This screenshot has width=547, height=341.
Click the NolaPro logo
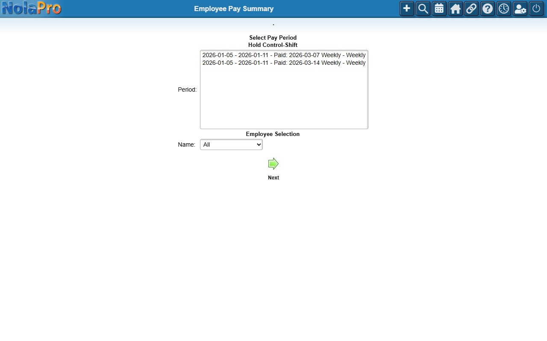(x=31, y=8)
